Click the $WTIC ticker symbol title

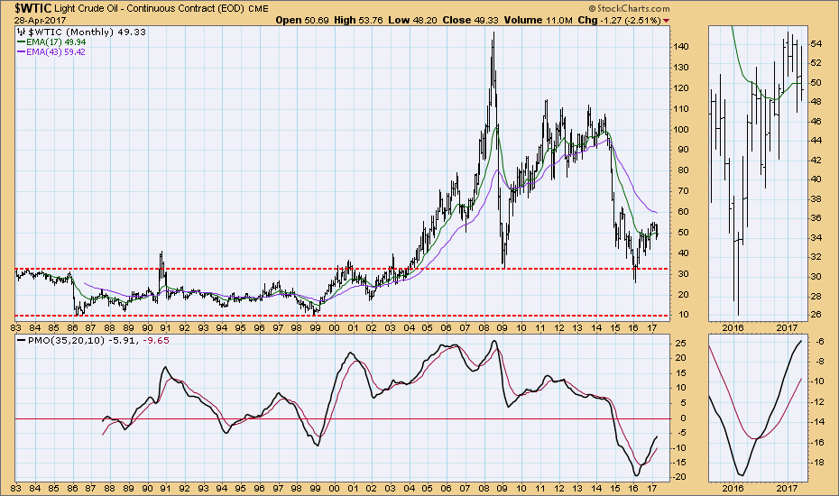click(x=29, y=6)
